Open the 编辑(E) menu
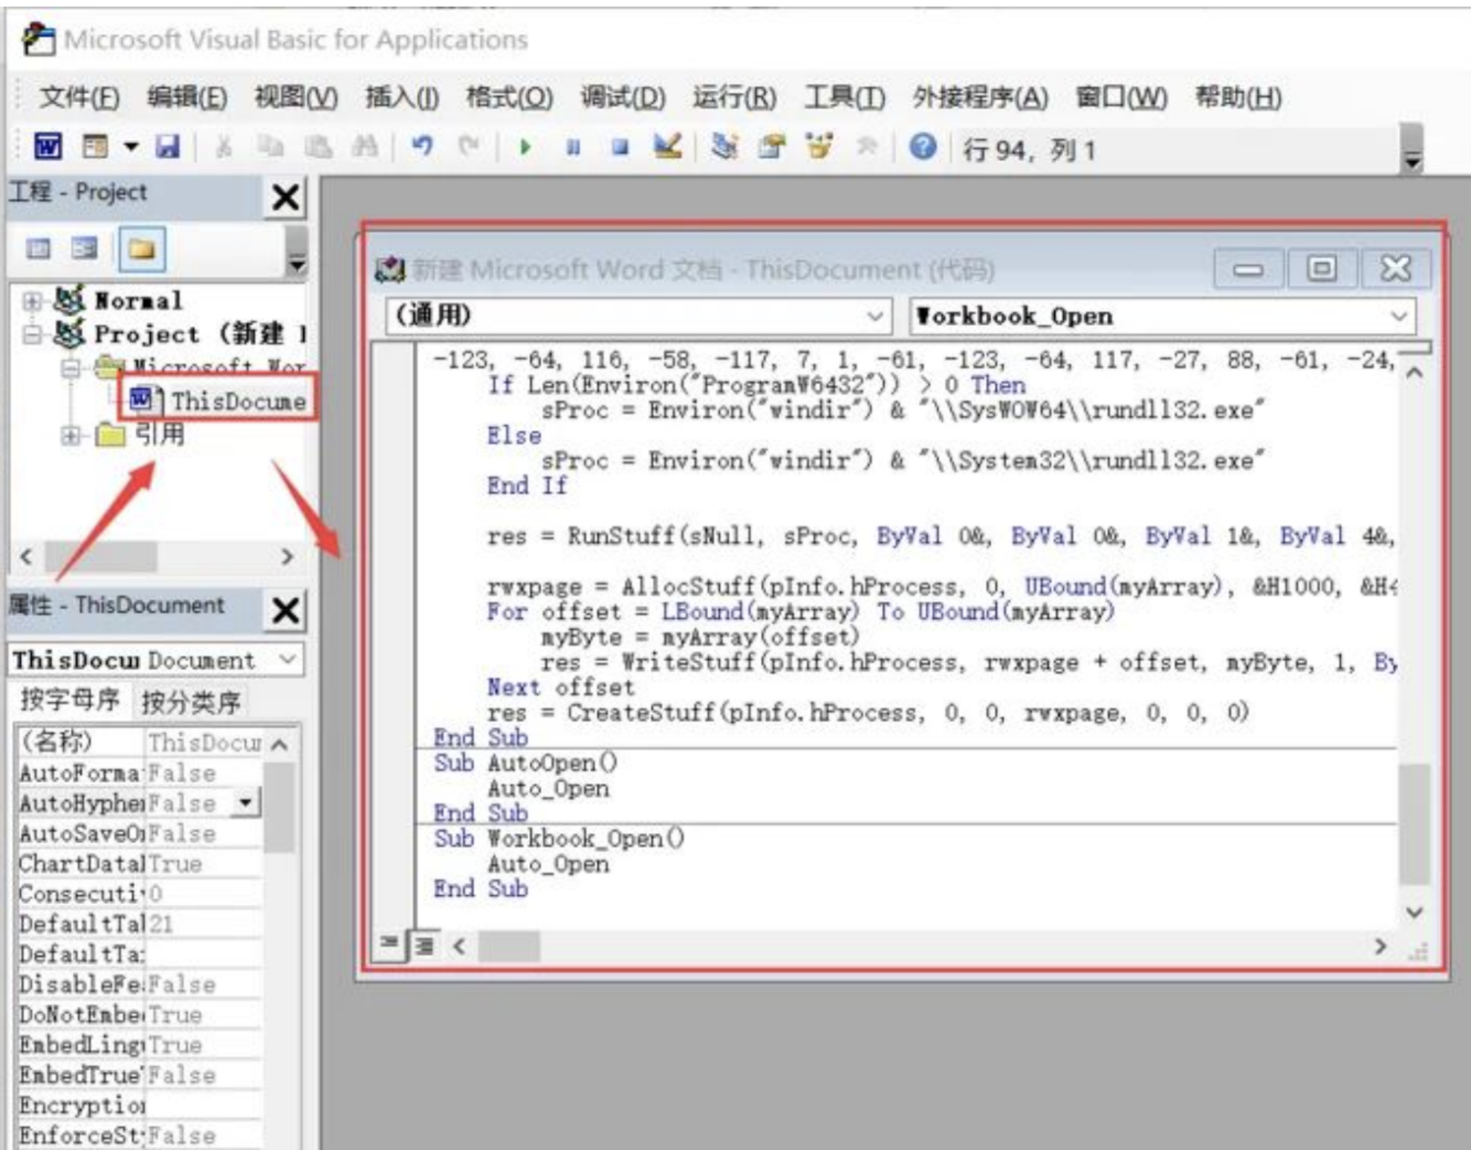Image resolution: width=1471 pixels, height=1150 pixels. [x=188, y=97]
